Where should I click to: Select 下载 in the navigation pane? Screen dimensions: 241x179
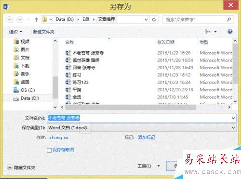[22, 66]
